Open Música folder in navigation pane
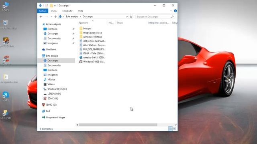This screenshot has width=257, height=144. click(x=51, y=80)
